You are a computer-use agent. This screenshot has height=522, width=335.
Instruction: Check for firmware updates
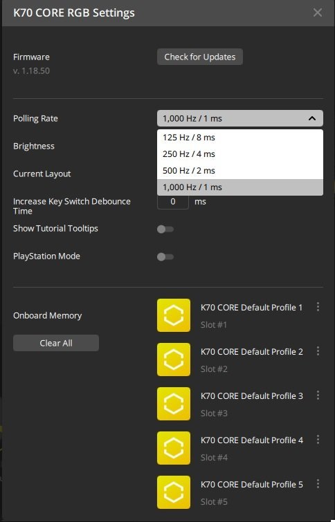point(200,57)
